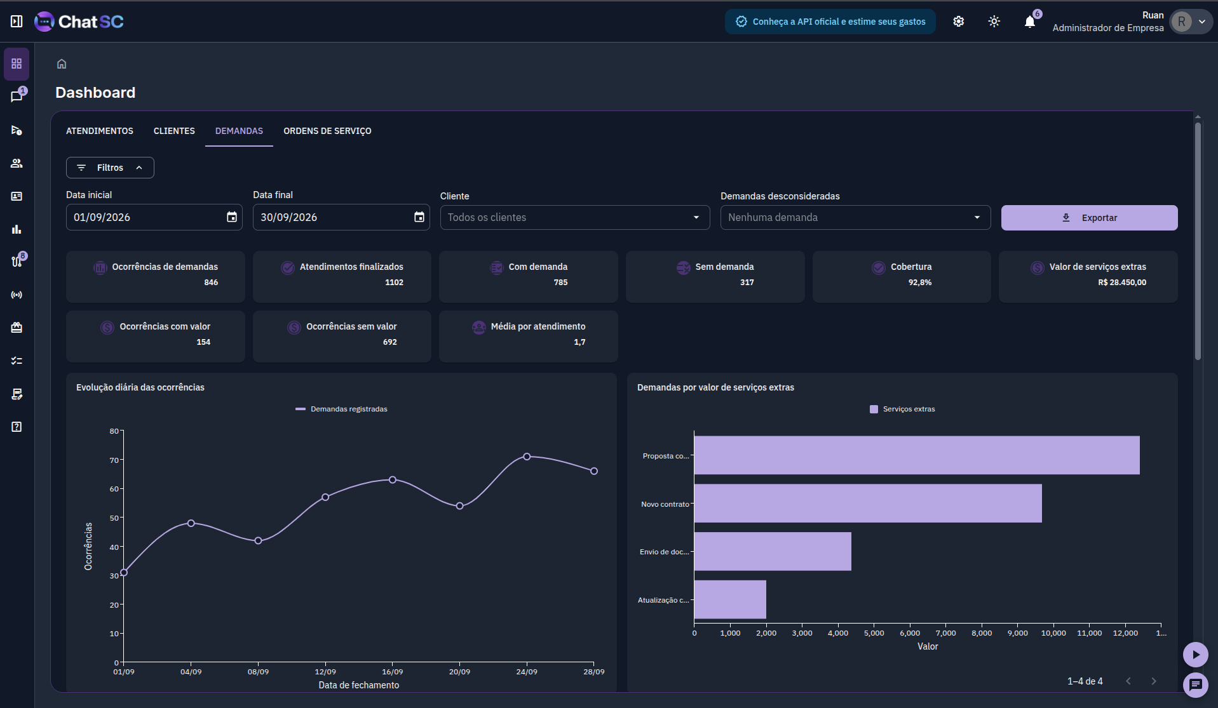Image resolution: width=1218 pixels, height=708 pixels.
Task: Click the Proposta co... bar in chart
Action: click(916, 455)
